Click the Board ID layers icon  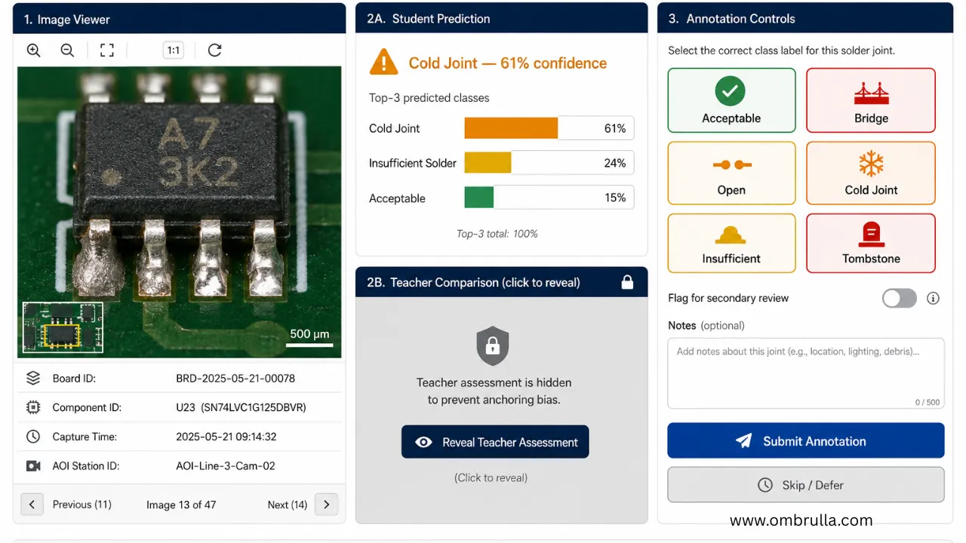click(x=33, y=379)
